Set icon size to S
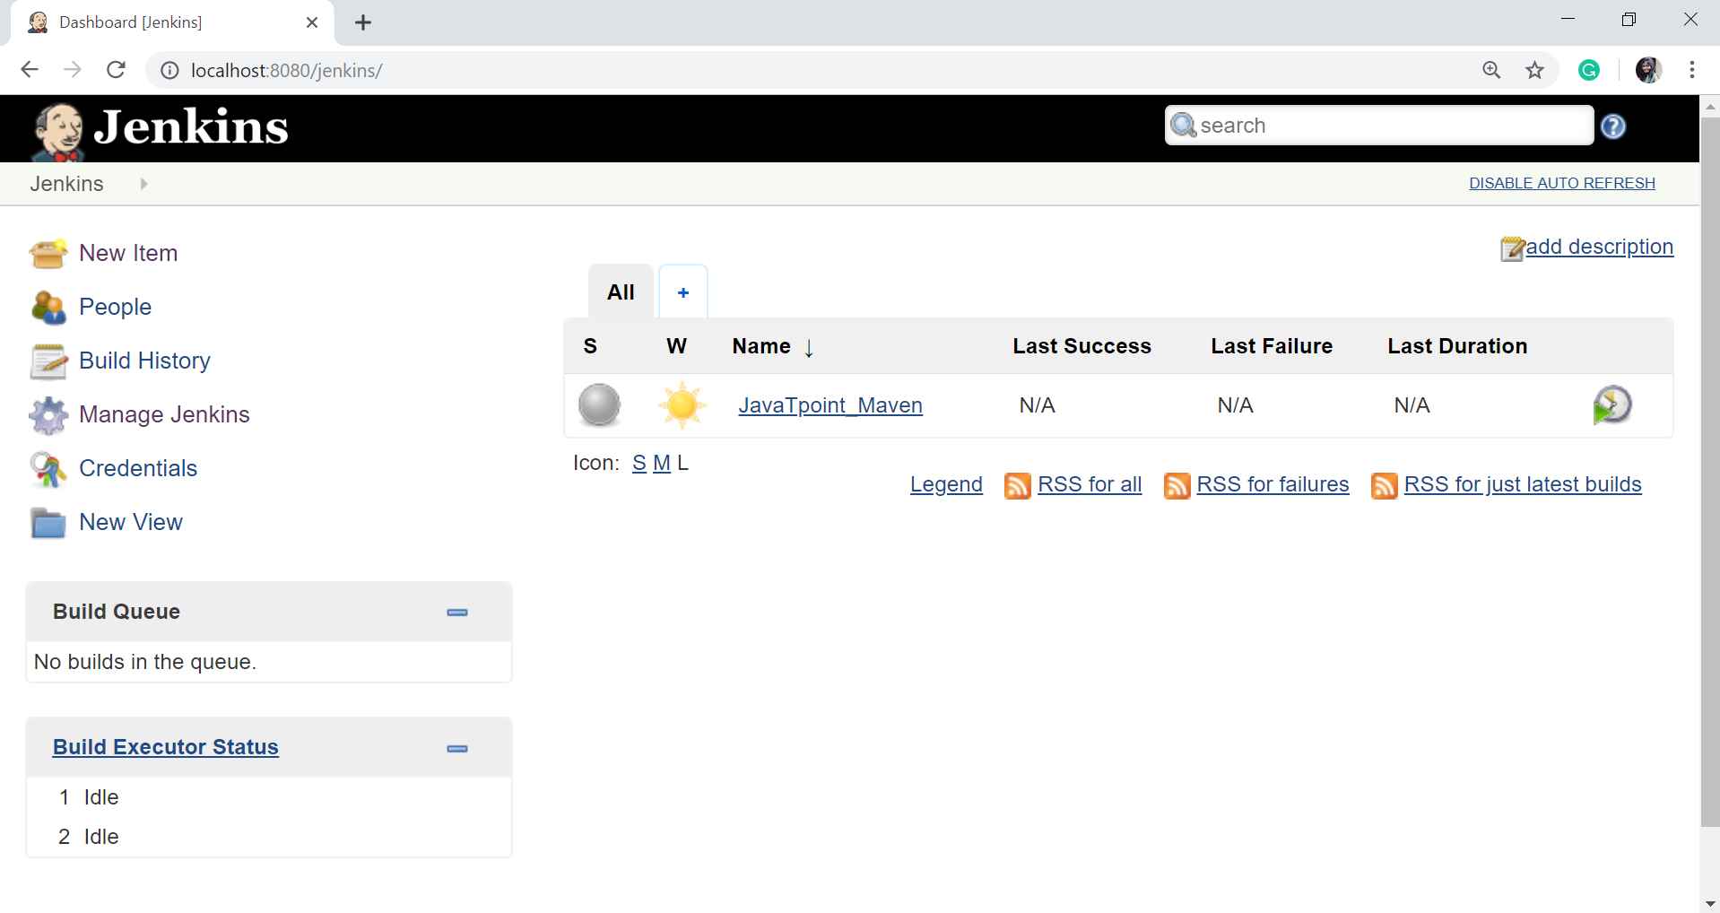This screenshot has height=913, width=1720. (x=639, y=464)
